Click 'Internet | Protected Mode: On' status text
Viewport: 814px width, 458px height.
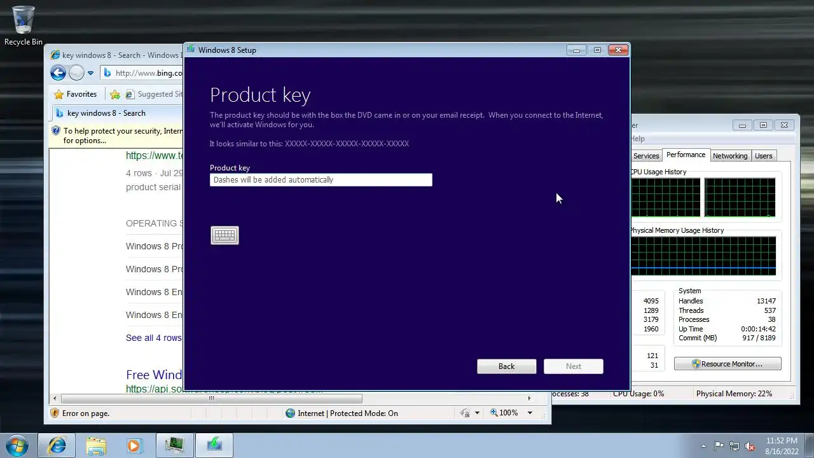348,413
